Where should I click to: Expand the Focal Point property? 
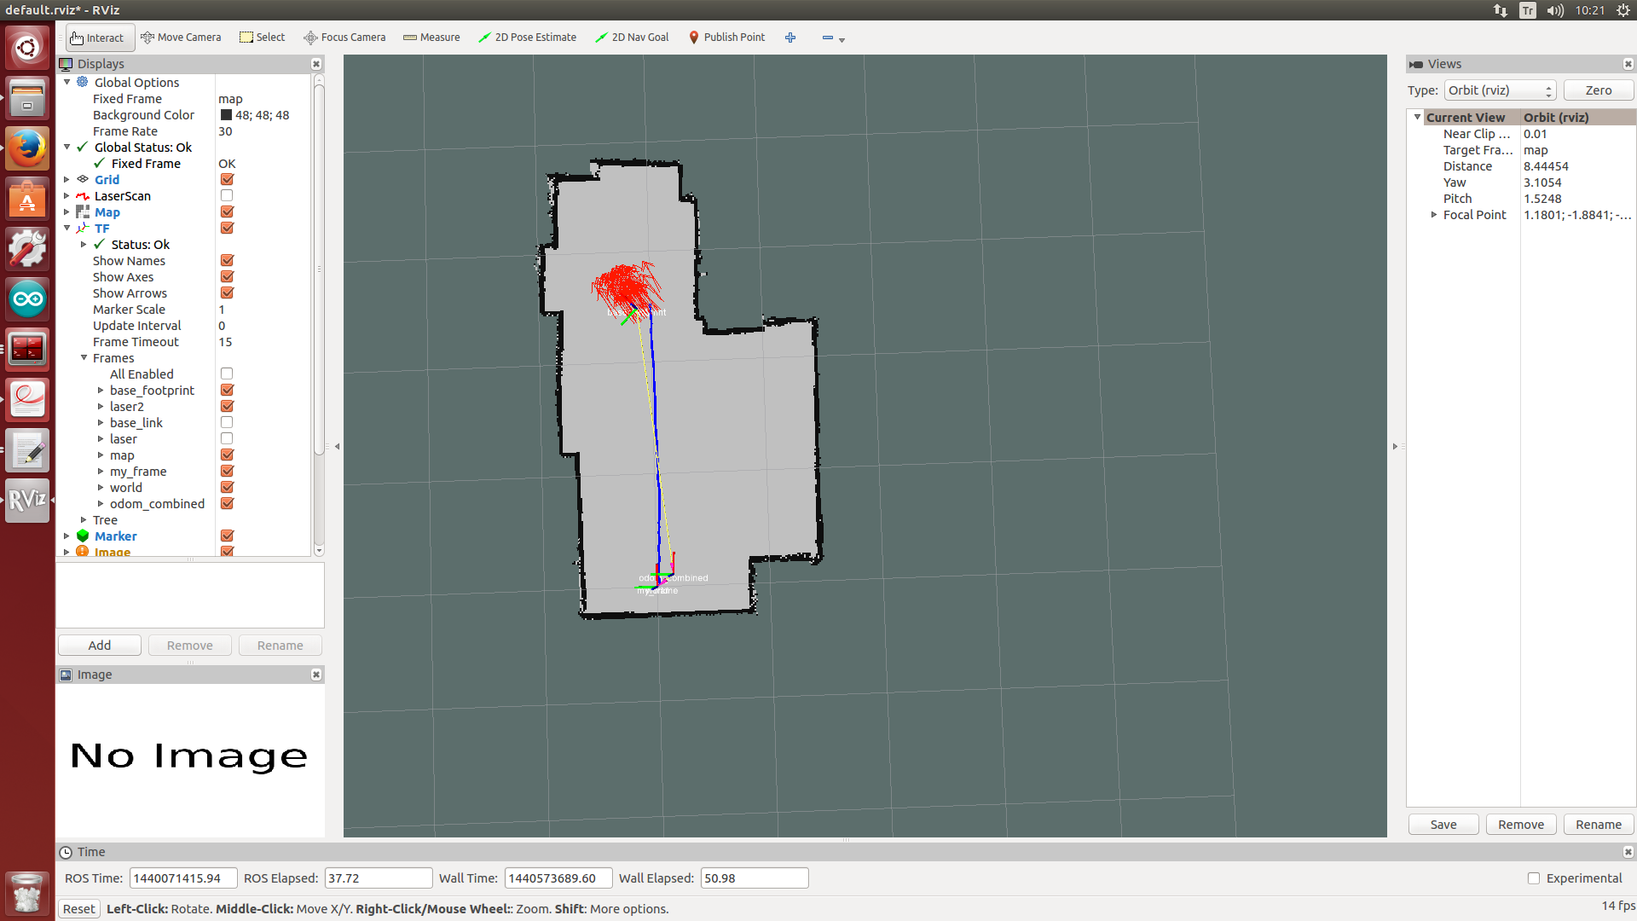(1434, 215)
